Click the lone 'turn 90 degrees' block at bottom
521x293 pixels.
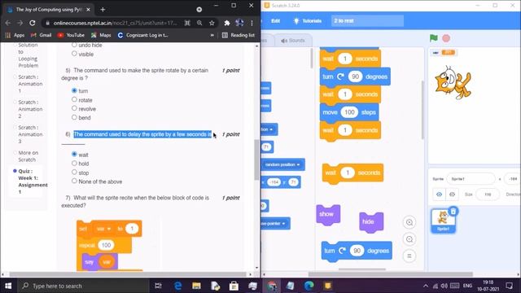click(x=357, y=251)
